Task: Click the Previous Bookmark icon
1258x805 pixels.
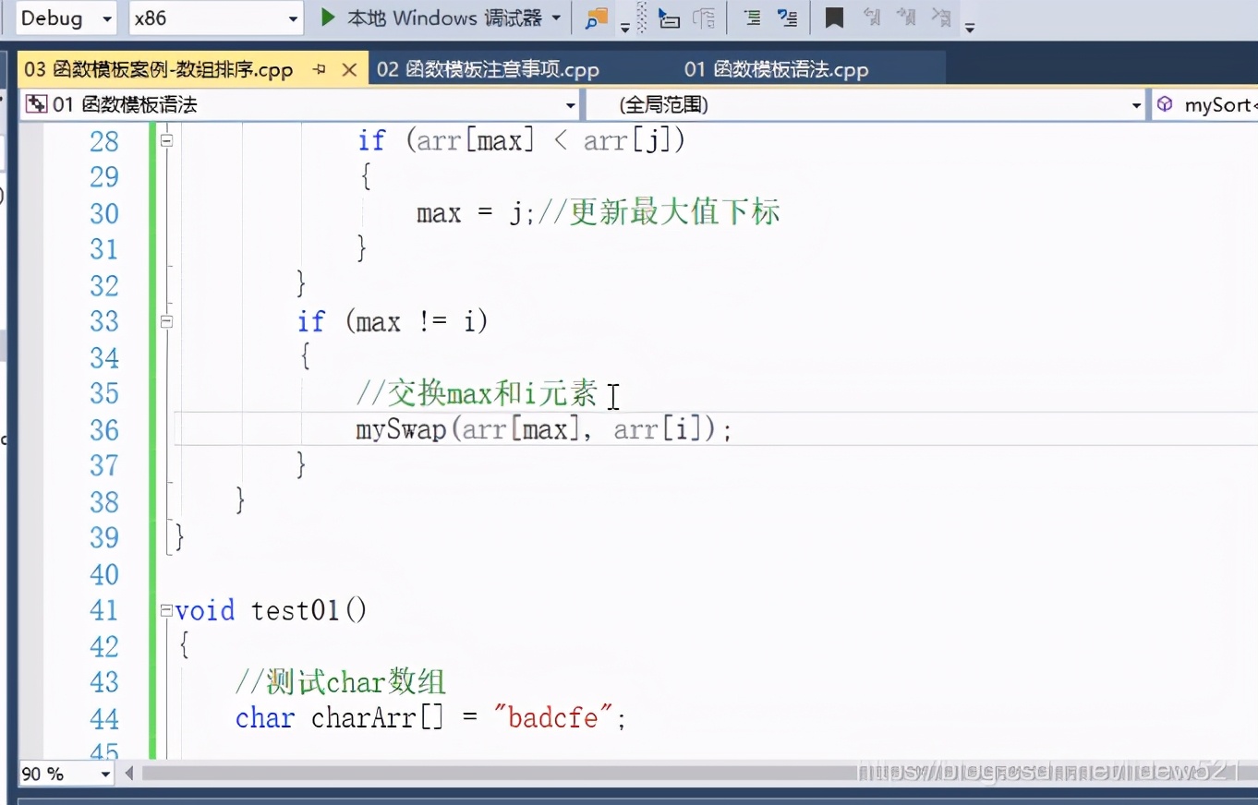Action: click(874, 17)
